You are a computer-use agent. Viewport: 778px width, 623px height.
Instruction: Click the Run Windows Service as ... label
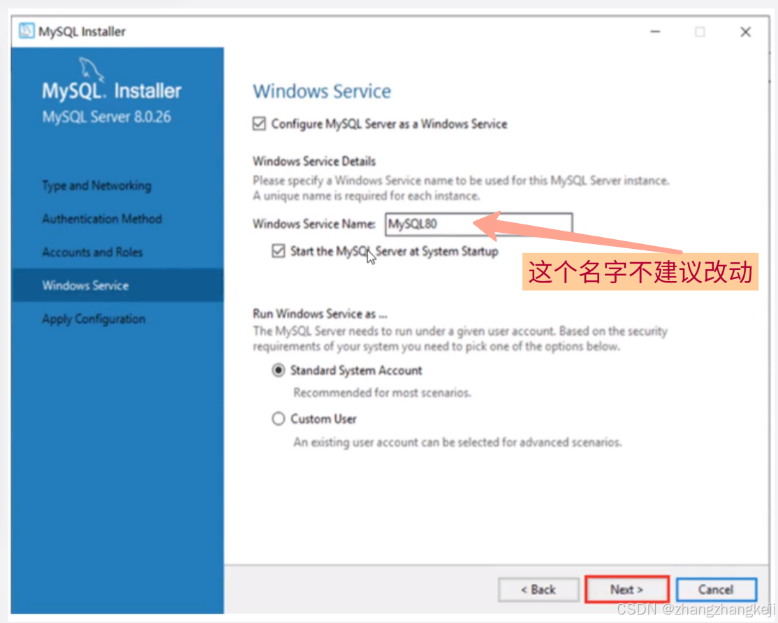pyautogui.click(x=320, y=313)
